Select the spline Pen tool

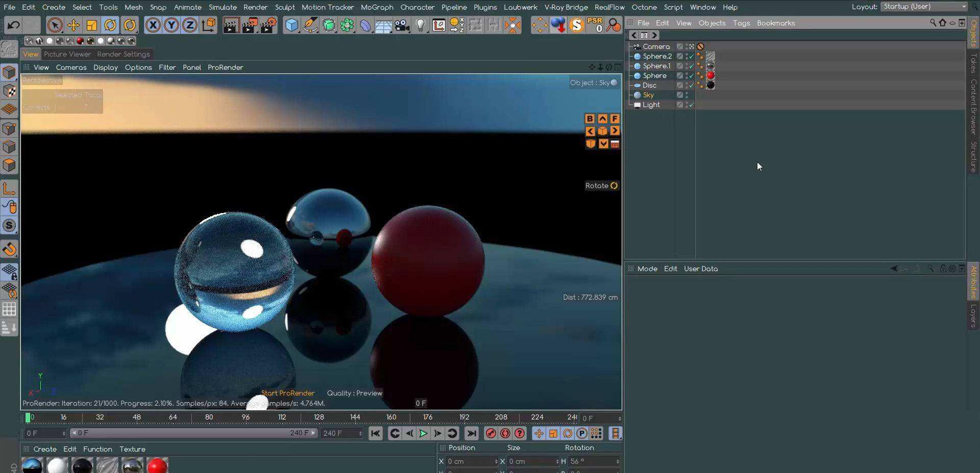pos(310,25)
